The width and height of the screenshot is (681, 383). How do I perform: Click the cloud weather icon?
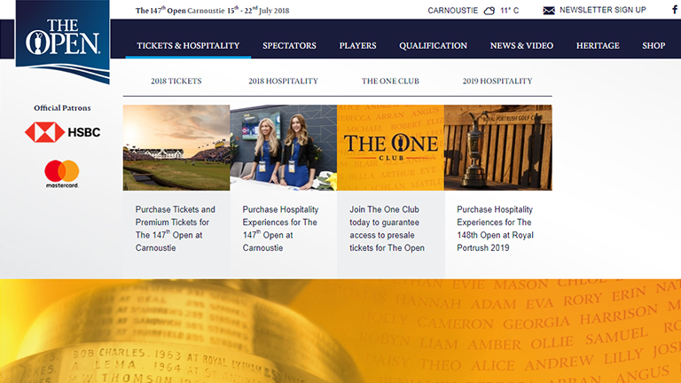click(x=489, y=11)
